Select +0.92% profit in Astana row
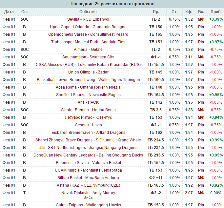Viewport: 224px width, 208px height. coord(216,185)
